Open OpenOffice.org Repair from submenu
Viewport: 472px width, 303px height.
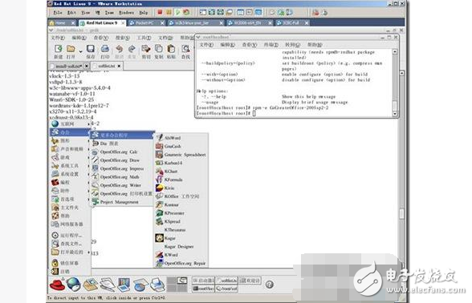pos(181,263)
